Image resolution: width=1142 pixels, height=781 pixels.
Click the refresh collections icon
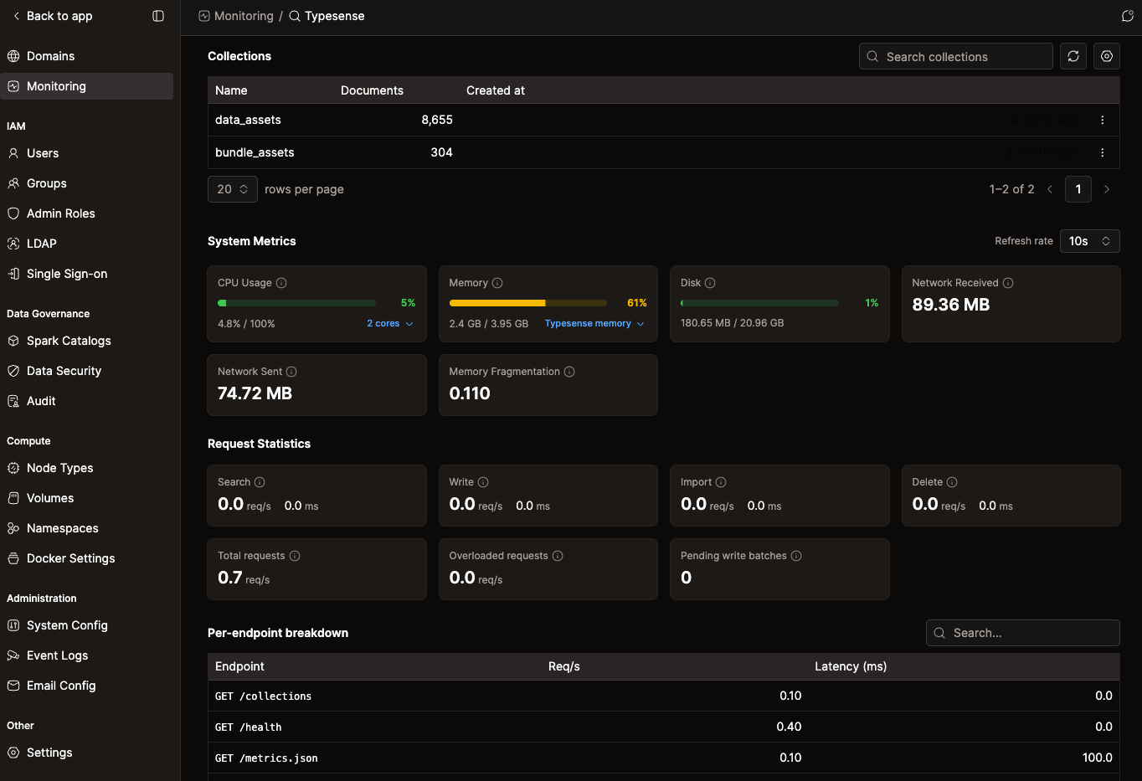pyautogui.click(x=1073, y=56)
